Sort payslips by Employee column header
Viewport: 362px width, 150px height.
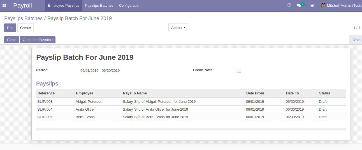coord(85,93)
